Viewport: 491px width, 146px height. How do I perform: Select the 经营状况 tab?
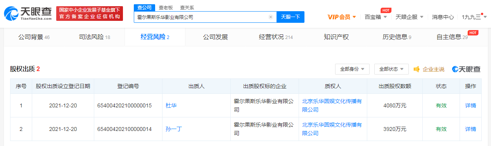(x=276, y=37)
